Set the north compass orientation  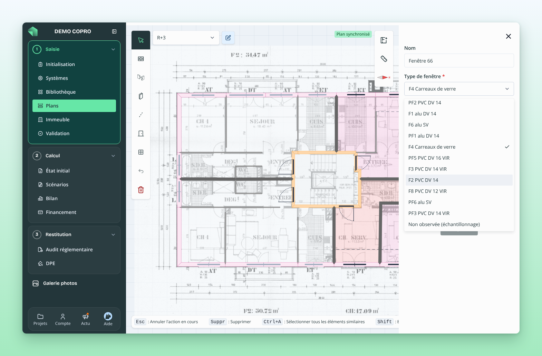click(x=384, y=77)
